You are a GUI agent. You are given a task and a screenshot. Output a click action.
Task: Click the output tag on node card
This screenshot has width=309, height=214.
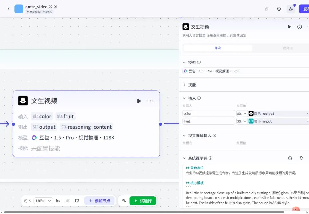pos(44,127)
